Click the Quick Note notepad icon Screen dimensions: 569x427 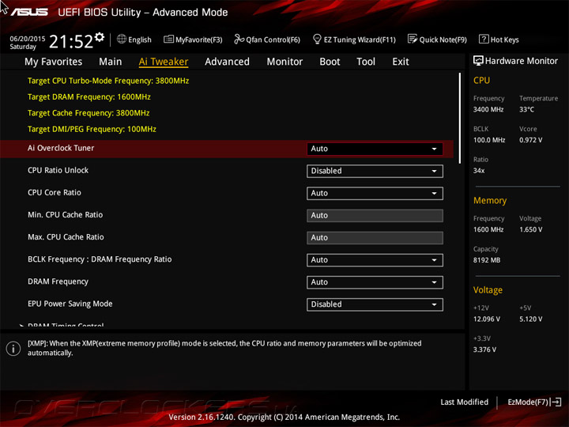tap(413, 40)
